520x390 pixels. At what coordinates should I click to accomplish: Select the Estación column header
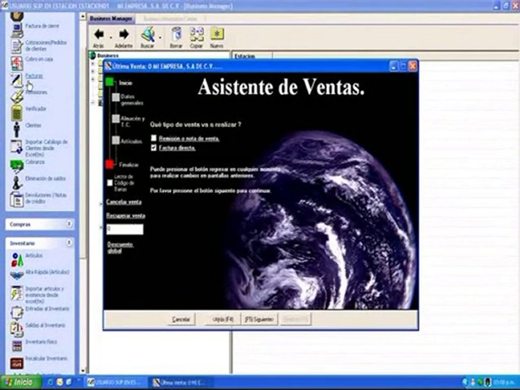pyautogui.click(x=252, y=56)
